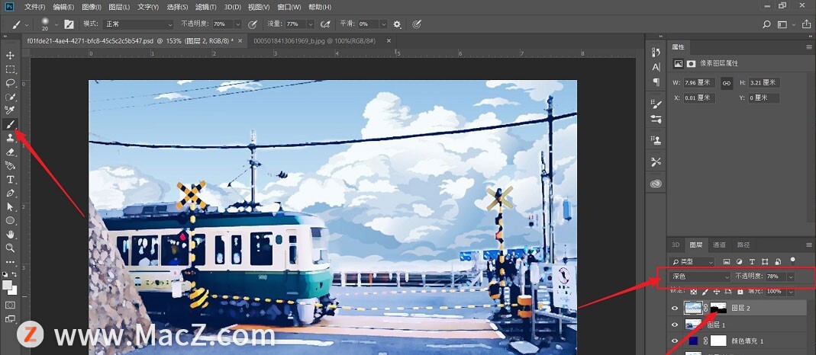816x355 pixels.
Task: Open the flow 77% slider arrow
Action: click(311, 24)
